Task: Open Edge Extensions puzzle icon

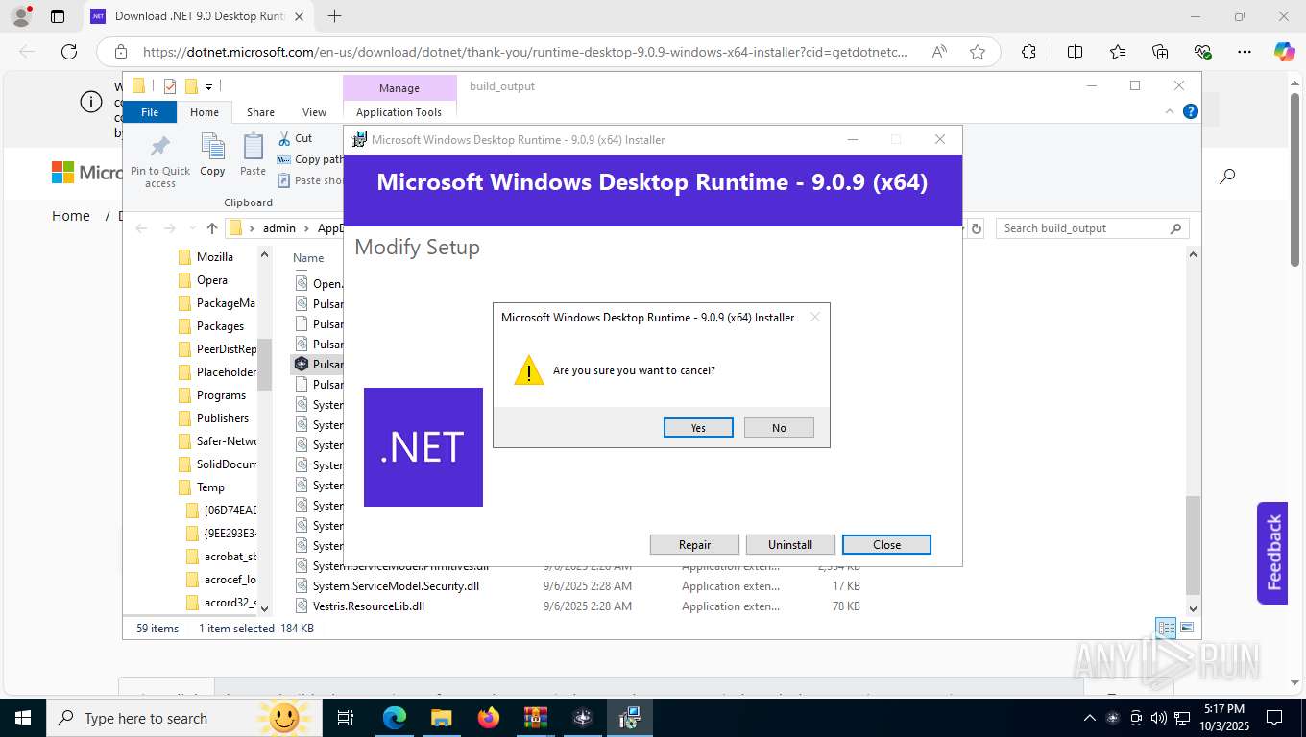Action: click(1029, 52)
